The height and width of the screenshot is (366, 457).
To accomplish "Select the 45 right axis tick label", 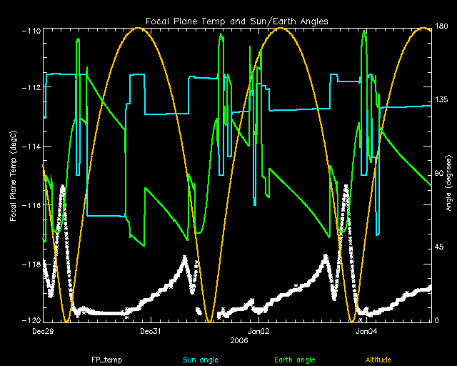I will (x=440, y=247).
